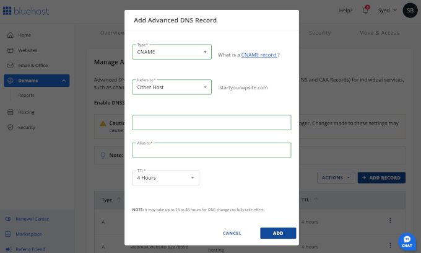Open three-dot menu for first A record
Viewport: 421px width, 253px height.
point(390,221)
